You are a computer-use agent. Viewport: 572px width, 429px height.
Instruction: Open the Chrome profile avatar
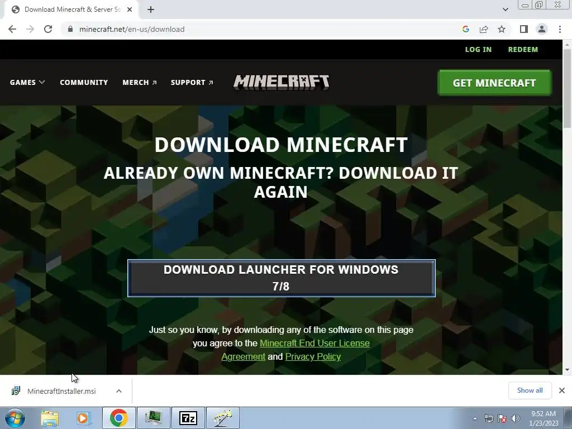542,29
